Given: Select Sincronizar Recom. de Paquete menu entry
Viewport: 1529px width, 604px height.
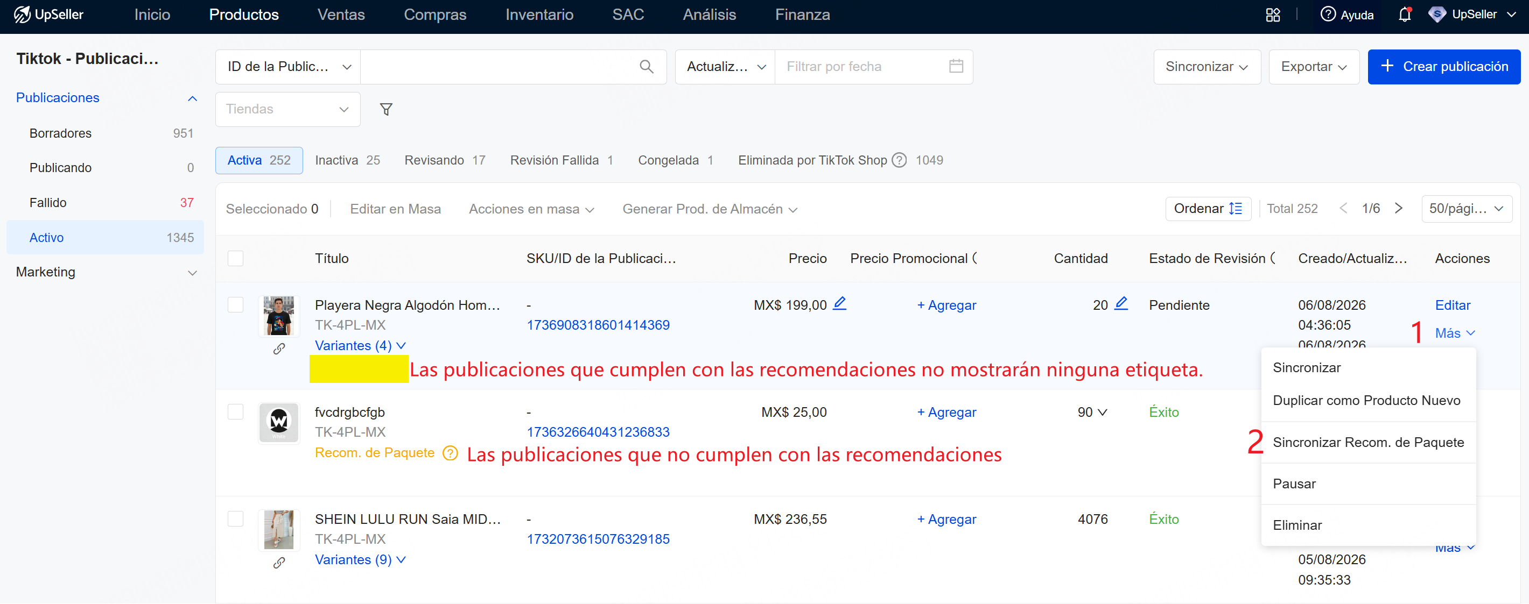Looking at the screenshot, I should coord(1368,442).
